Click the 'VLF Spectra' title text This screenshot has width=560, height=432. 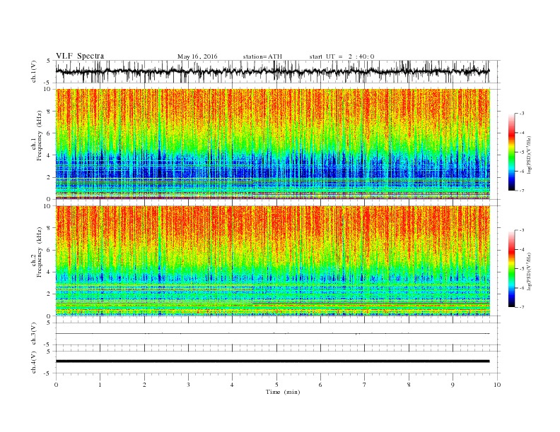coord(80,56)
